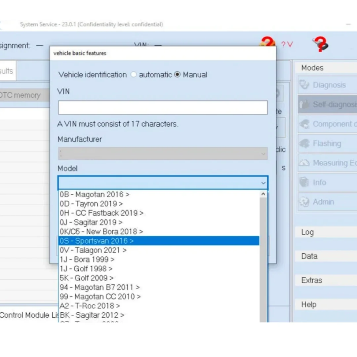Click the model list scrollbar track

pos(263,259)
